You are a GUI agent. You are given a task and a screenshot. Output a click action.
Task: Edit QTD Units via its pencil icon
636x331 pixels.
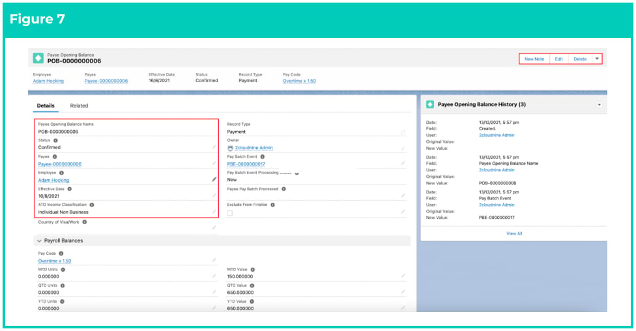(x=214, y=292)
